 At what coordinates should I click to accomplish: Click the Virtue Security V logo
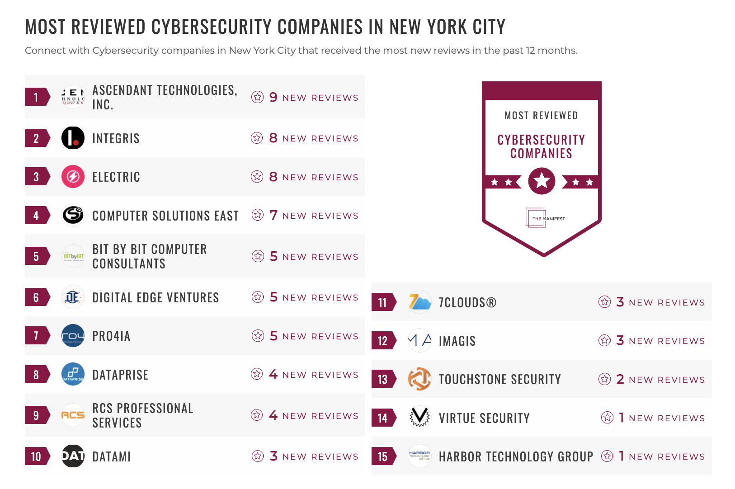tap(419, 418)
